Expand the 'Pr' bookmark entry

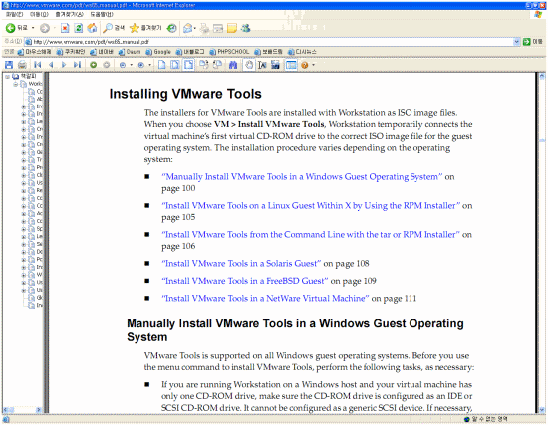[x=24, y=168]
